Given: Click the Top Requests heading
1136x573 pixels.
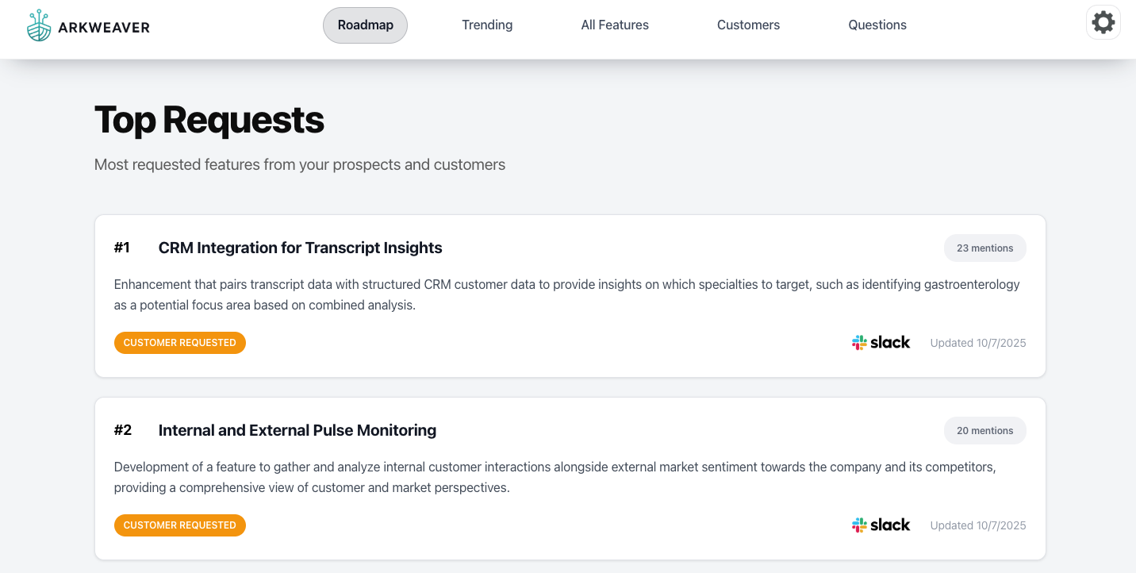Looking at the screenshot, I should (209, 120).
